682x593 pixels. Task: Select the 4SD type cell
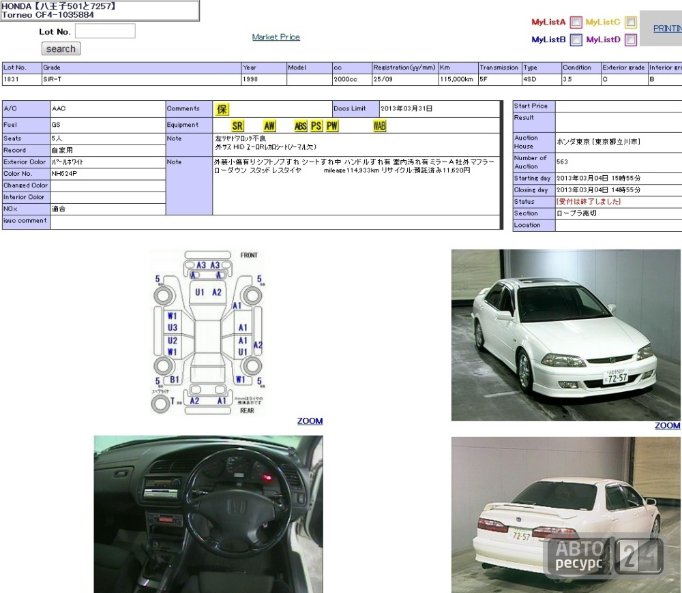(x=542, y=80)
